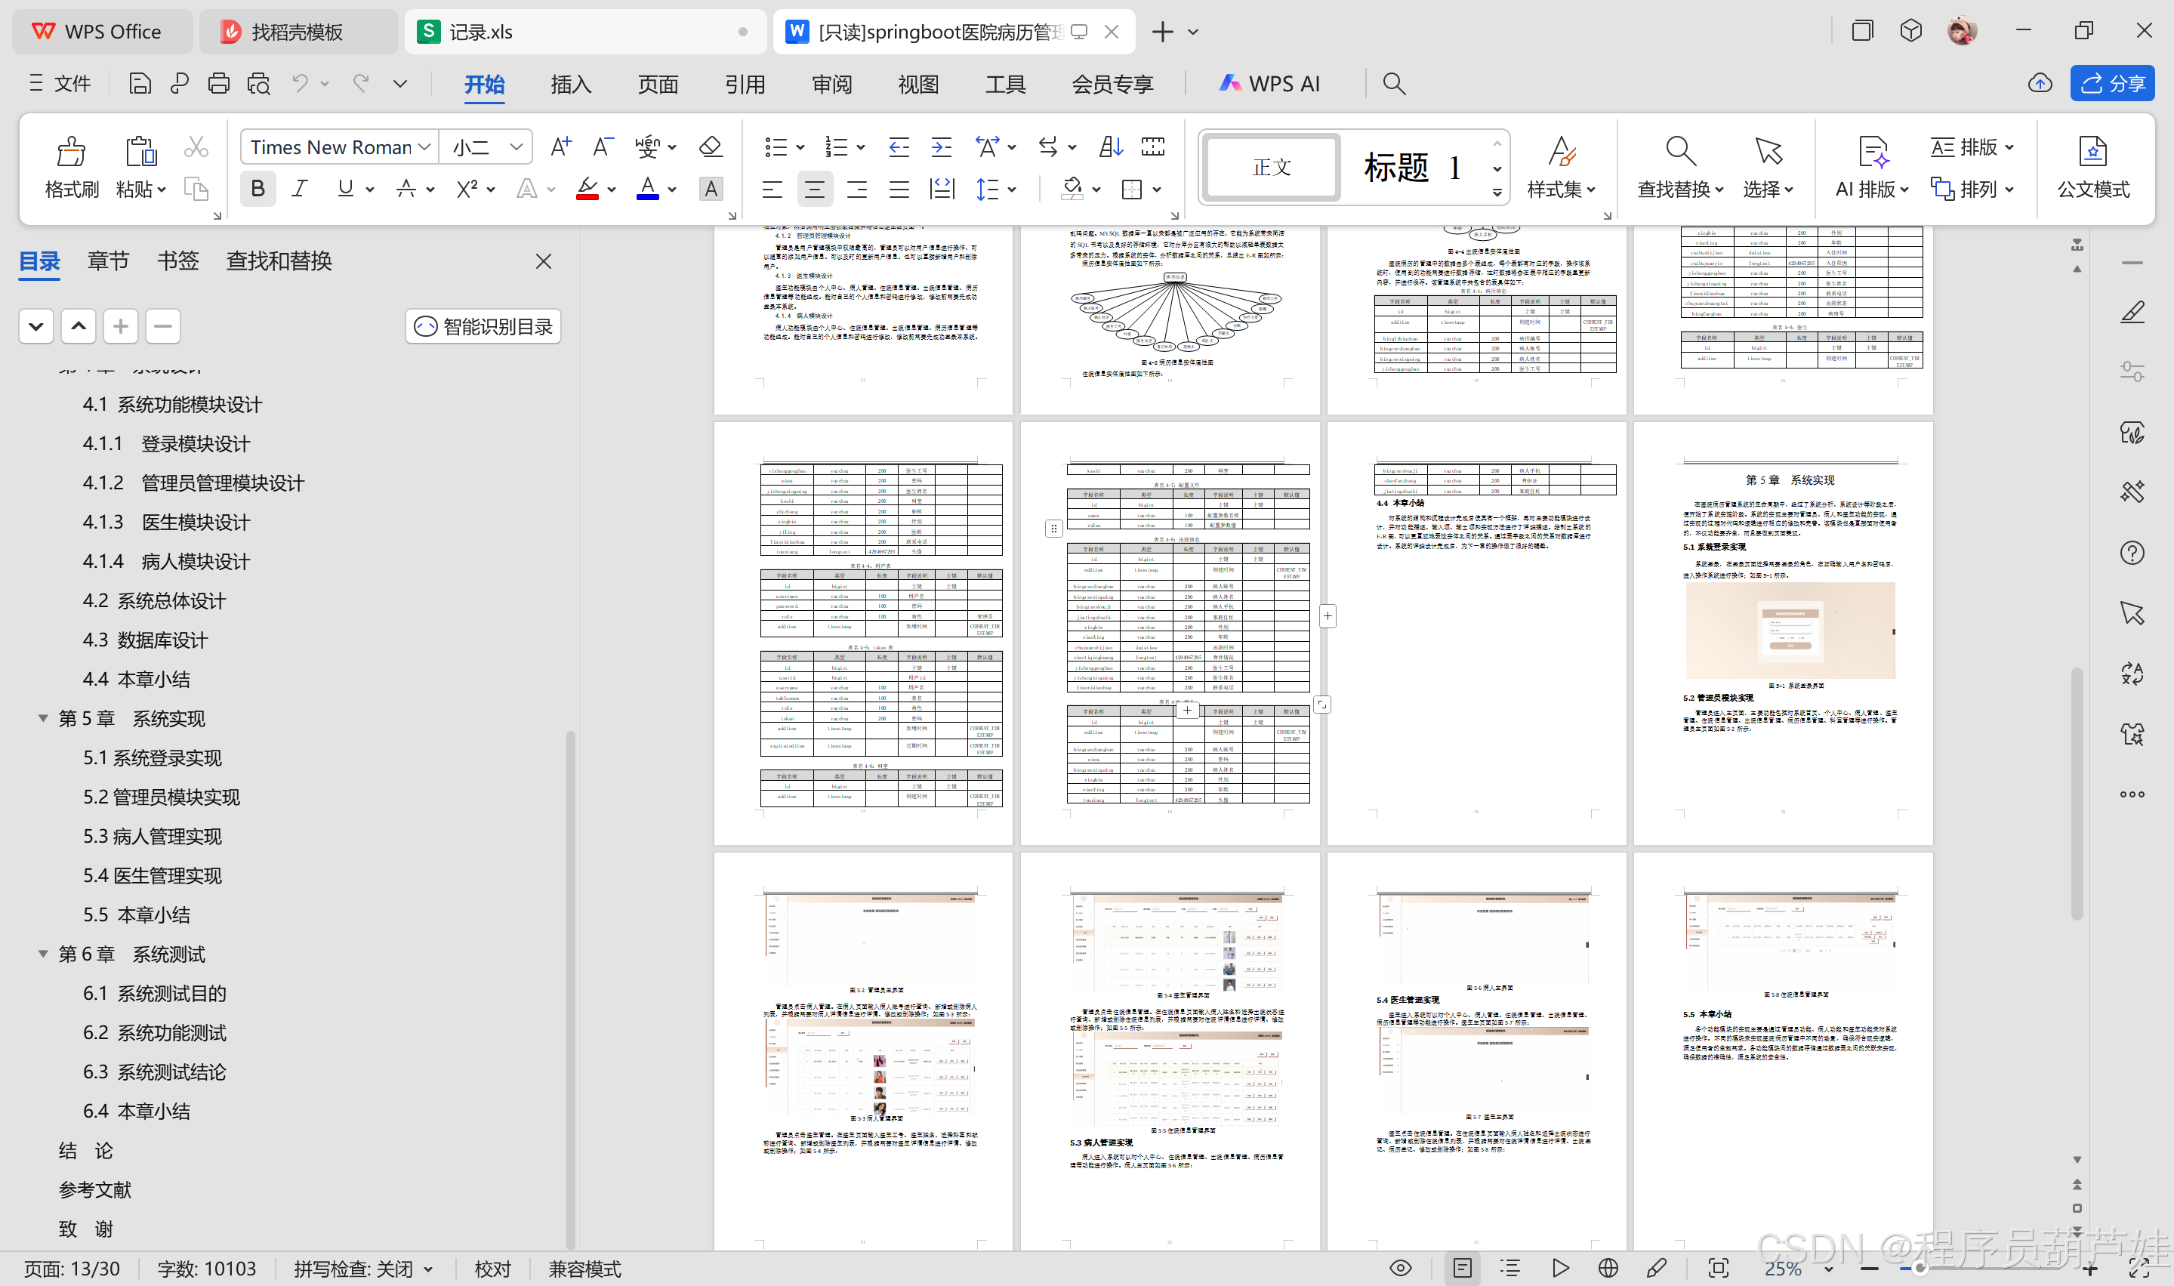
Task: Switch to the 插入 ribbon tab
Action: pos(570,84)
